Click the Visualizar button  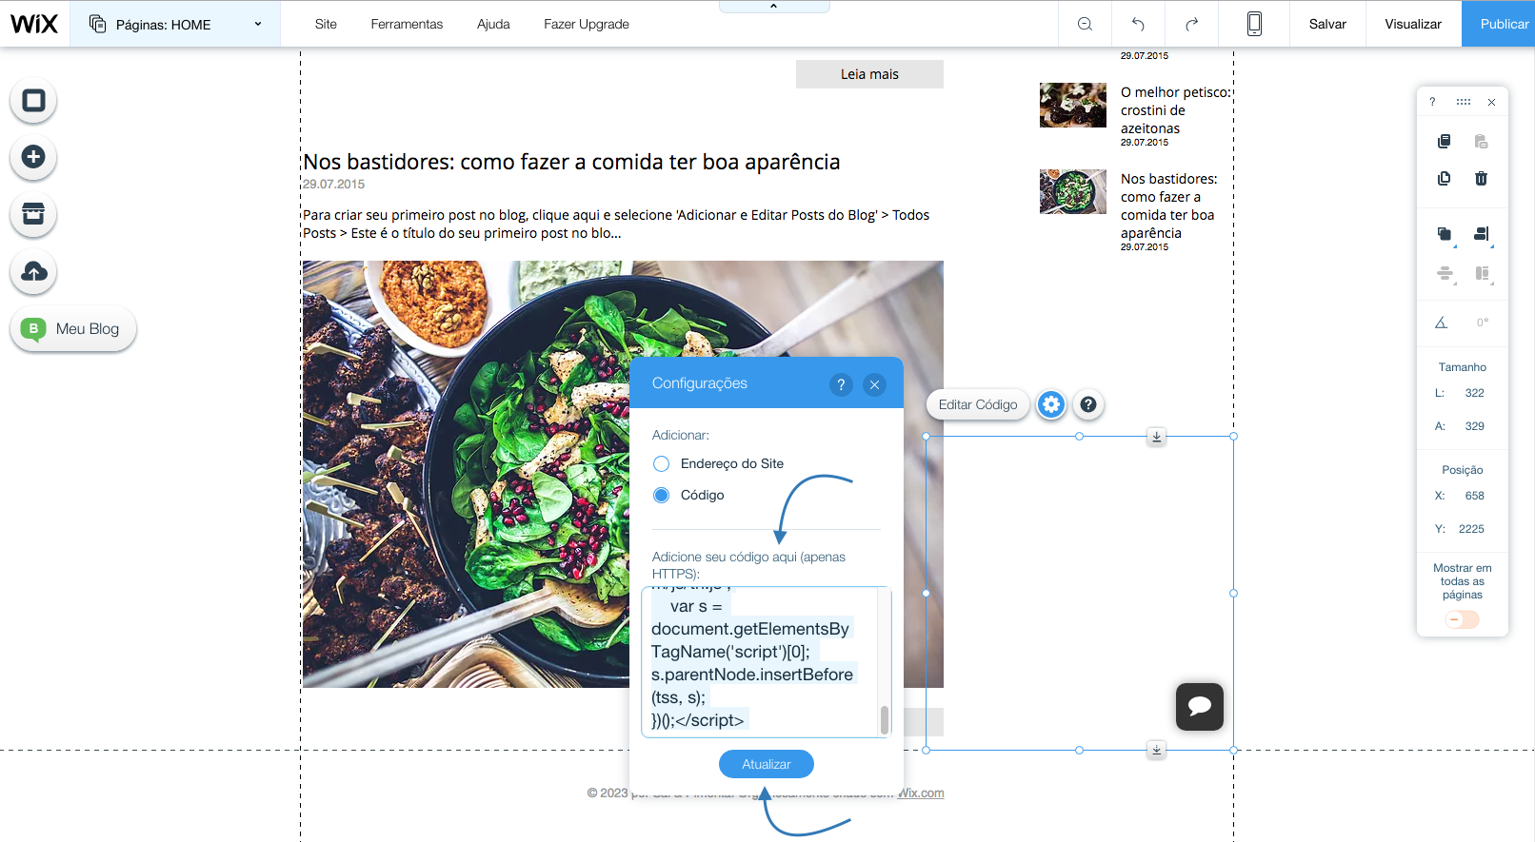(1413, 24)
